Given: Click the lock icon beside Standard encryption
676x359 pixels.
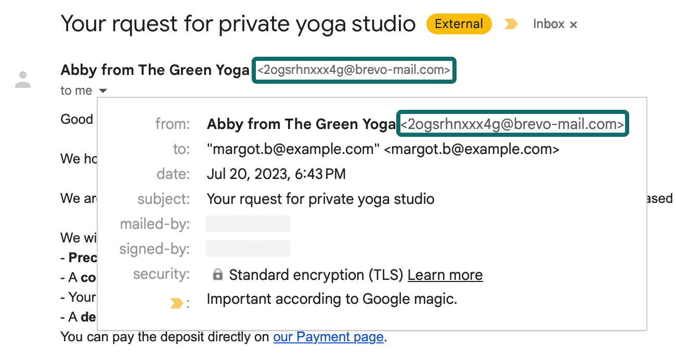Looking at the screenshot, I should pyautogui.click(x=218, y=275).
